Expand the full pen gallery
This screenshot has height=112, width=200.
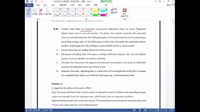coord(109,15)
